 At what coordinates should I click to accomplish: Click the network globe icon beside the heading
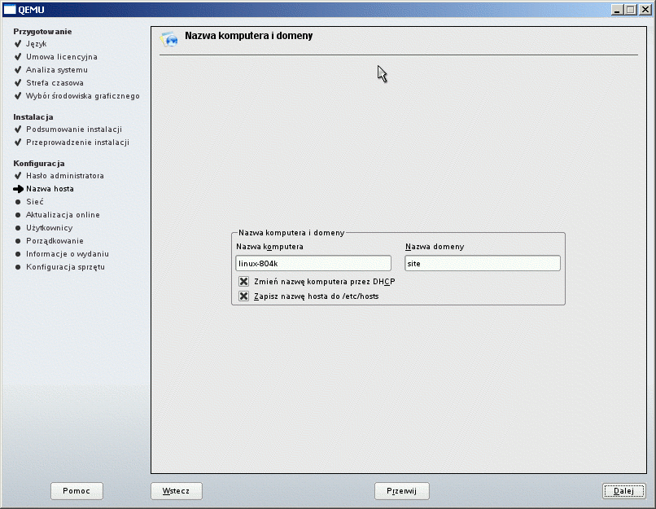pos(169,38)
